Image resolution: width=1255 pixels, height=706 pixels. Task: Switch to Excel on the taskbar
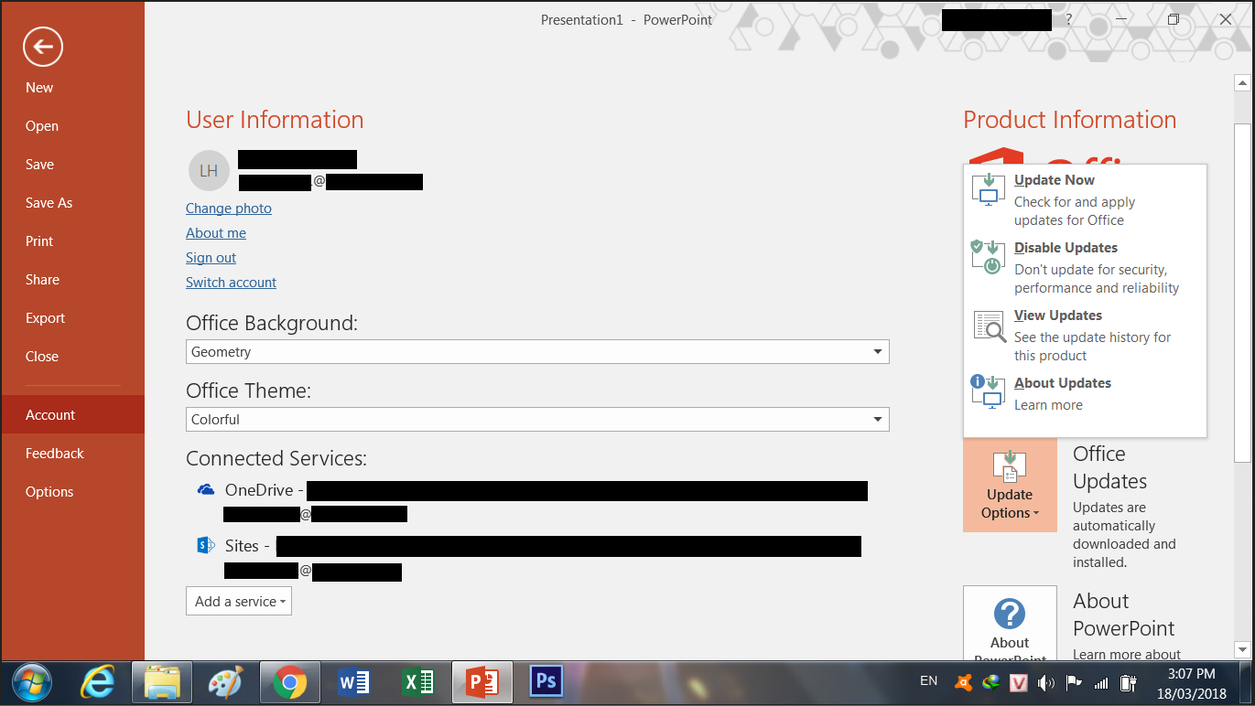click(417, 682)
